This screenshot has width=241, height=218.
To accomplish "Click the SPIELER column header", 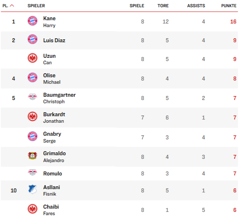I will tap(36, 6).
